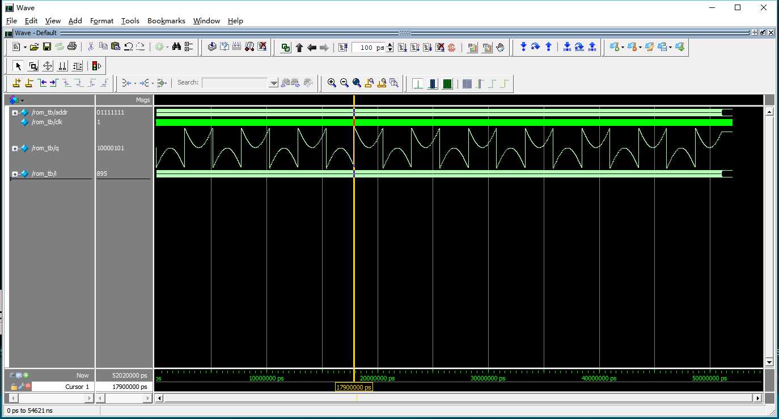Add cursor with the green plus icon
The height and width of the screenshot is (419, 779).
(26, 375)
